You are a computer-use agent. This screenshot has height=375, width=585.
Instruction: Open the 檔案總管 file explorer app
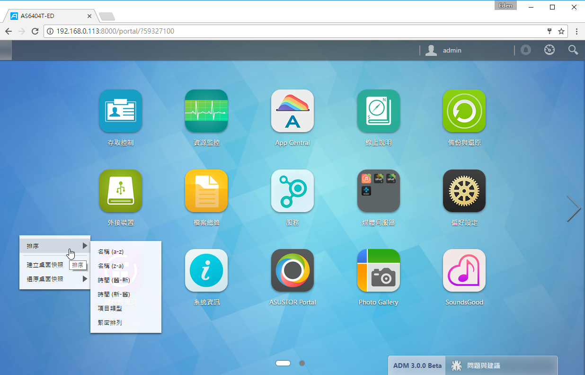coord(206,191)
